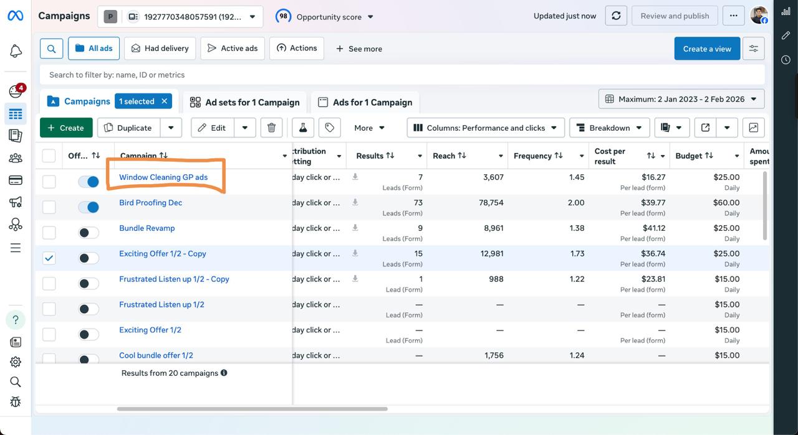Screen dimensions: 798x435
Task: Open All tools hamburger menu in sidebar
Action: coord(16,248)
